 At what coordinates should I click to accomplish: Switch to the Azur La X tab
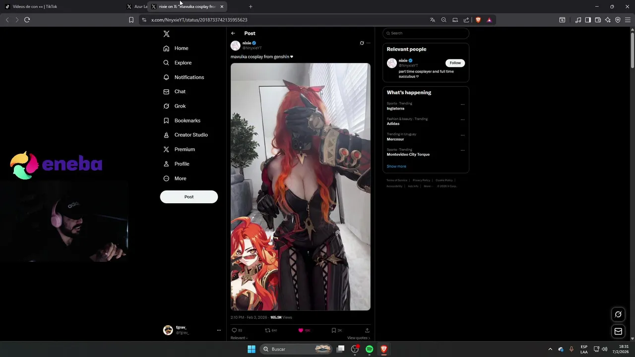click(x=137, y=6)
